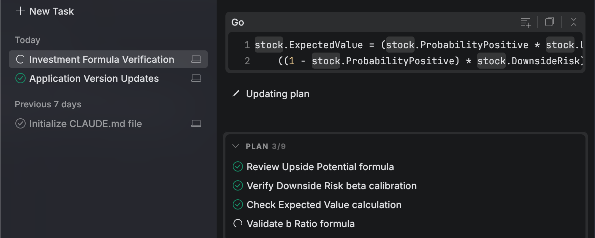Open the Application Version Updates task
Viewport: 595px width, 238px height.
click(94, 78)
